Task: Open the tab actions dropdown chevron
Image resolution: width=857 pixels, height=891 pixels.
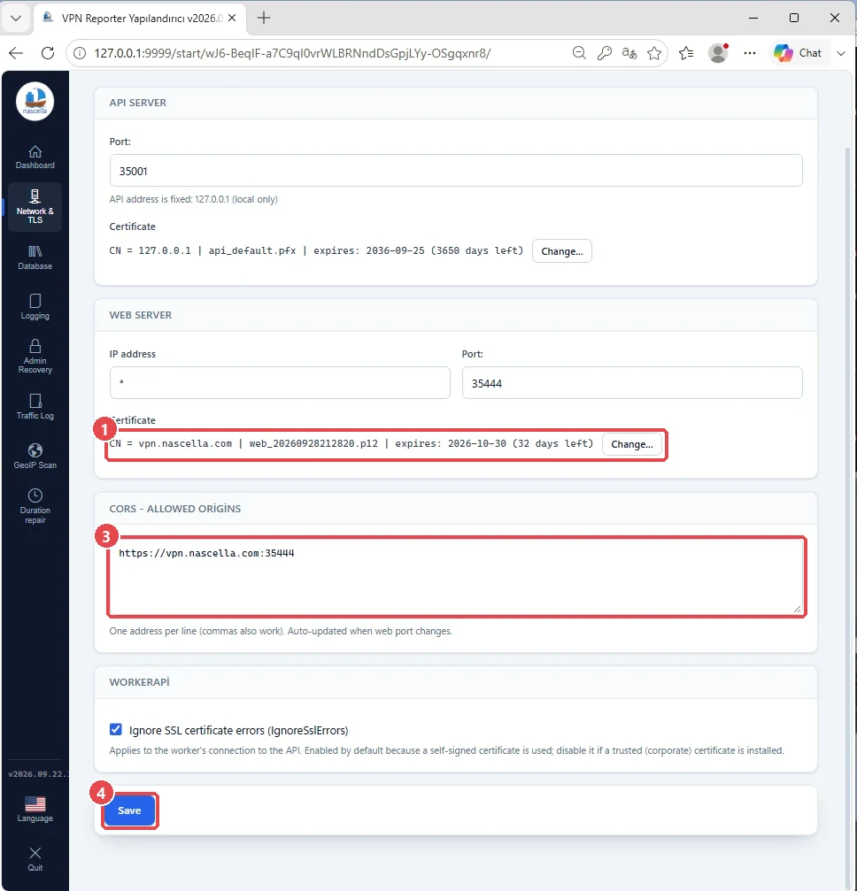Action: [16, 19]
